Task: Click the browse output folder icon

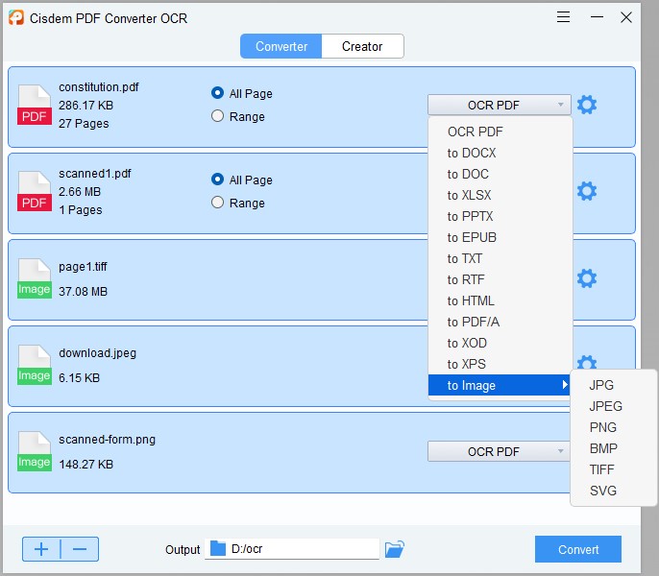Action: [x=394, y=549]
